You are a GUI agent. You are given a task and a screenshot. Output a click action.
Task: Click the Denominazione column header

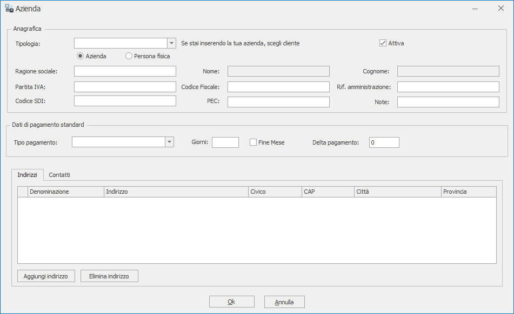coord(66,192)
